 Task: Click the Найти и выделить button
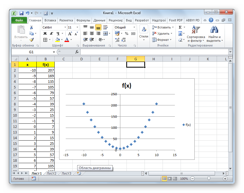click(x=215, y=33)
